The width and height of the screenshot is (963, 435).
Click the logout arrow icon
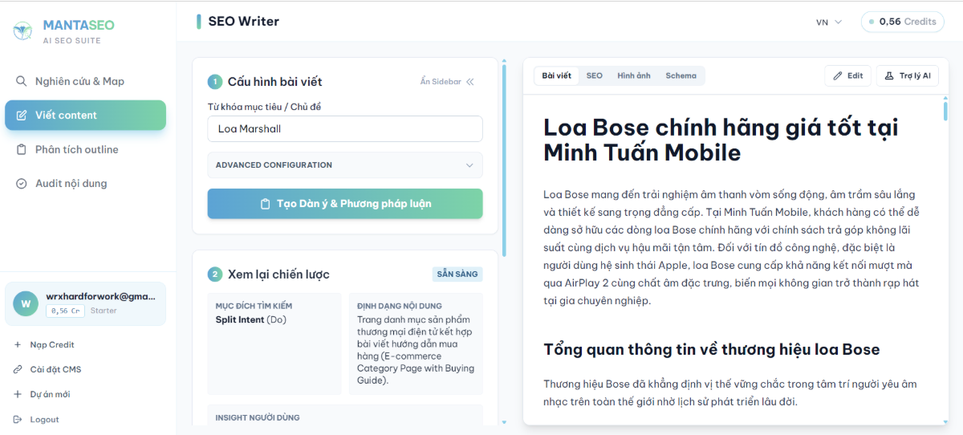click(x=18, y=420)
